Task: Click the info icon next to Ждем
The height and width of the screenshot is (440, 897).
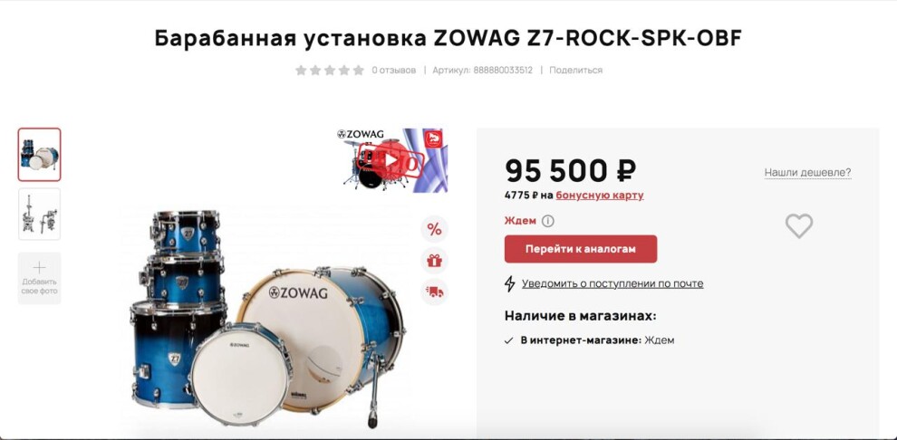Action: [x=548, y=221]
